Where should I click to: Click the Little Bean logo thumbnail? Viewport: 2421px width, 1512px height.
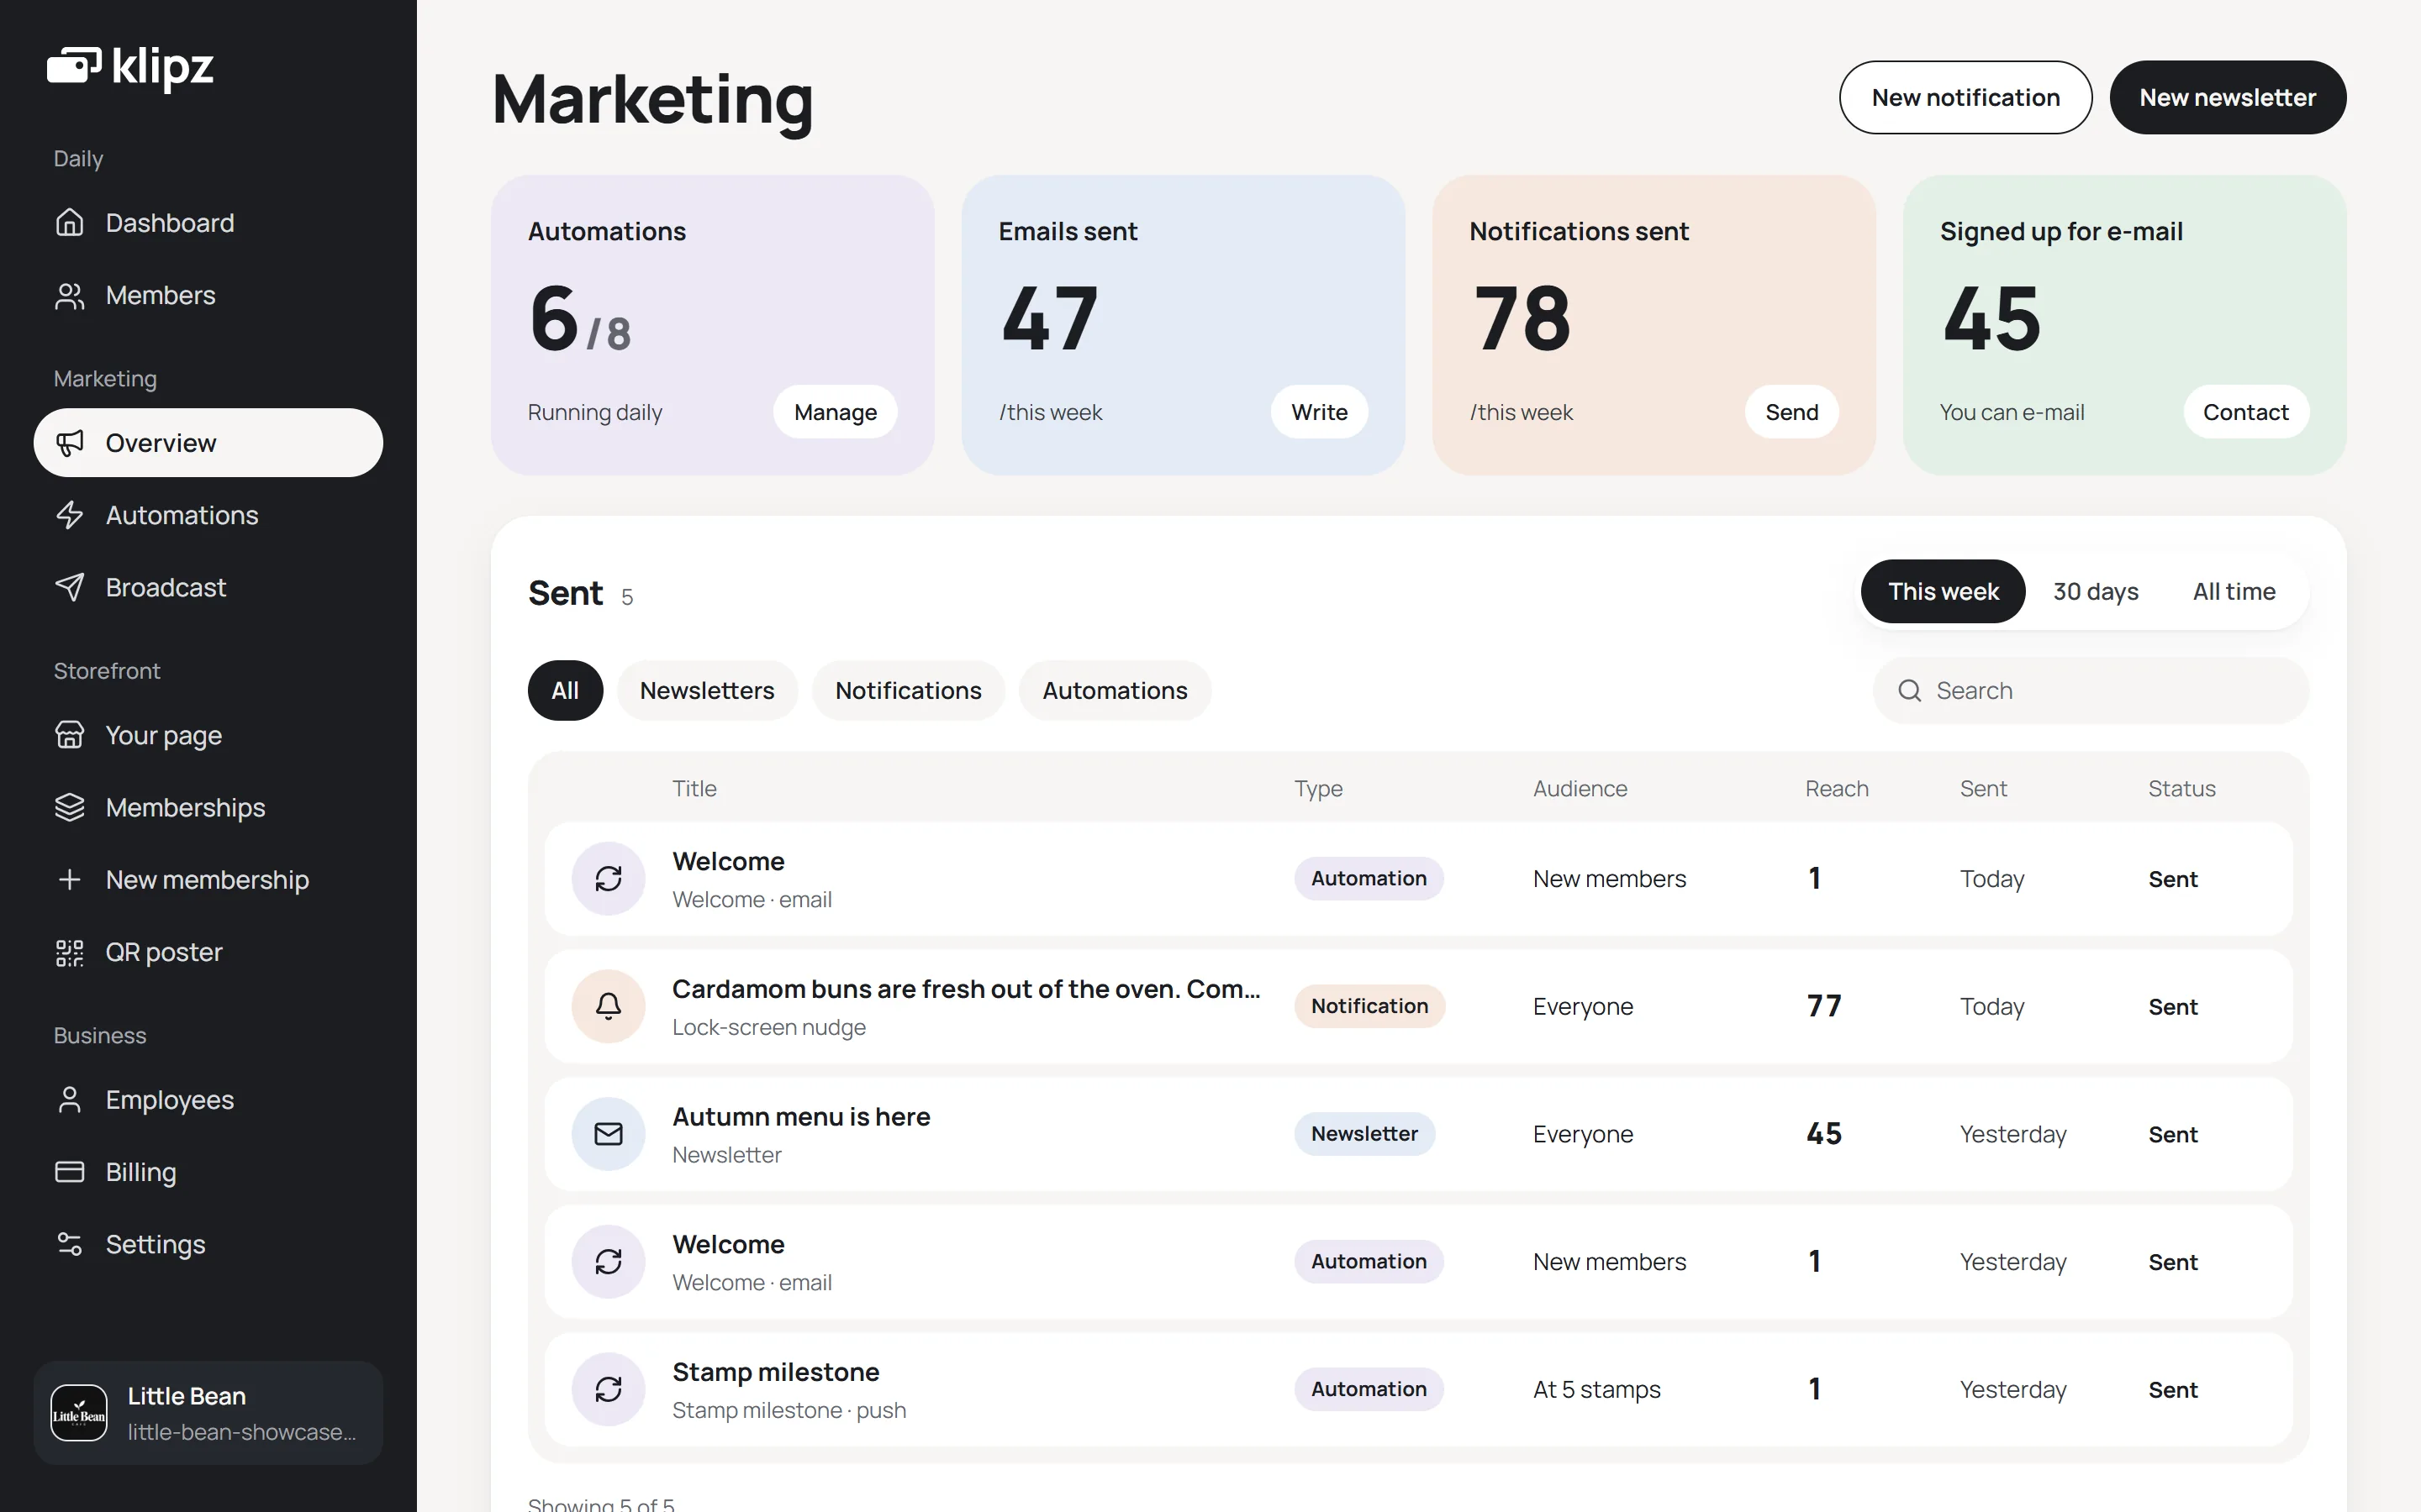79,1413
